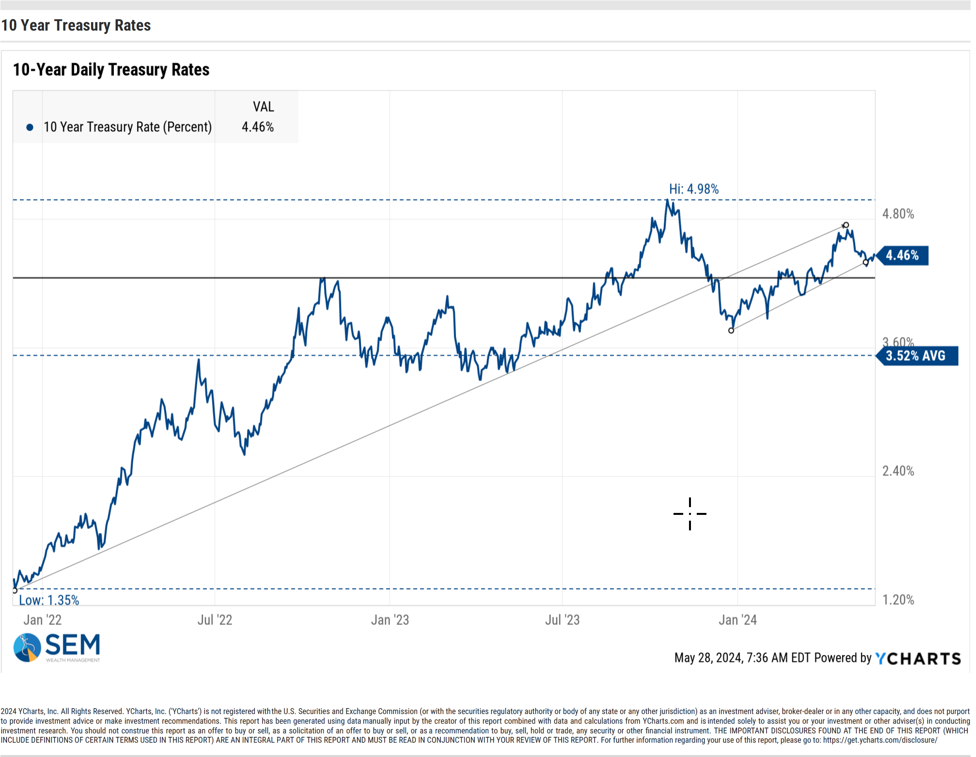Viewport: 976px width, 757px height.
Task: Click the blue legend dot for Treasury Rate
Action: (29, 127)
